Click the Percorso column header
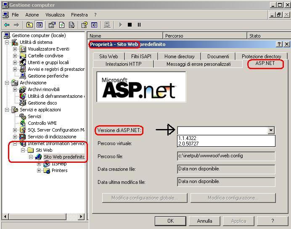This screenshot has height=229, width=291. pyautogui.click(x=205, y=35)
